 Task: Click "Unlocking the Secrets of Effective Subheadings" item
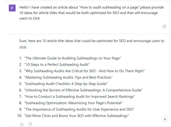tap(84, 90)
